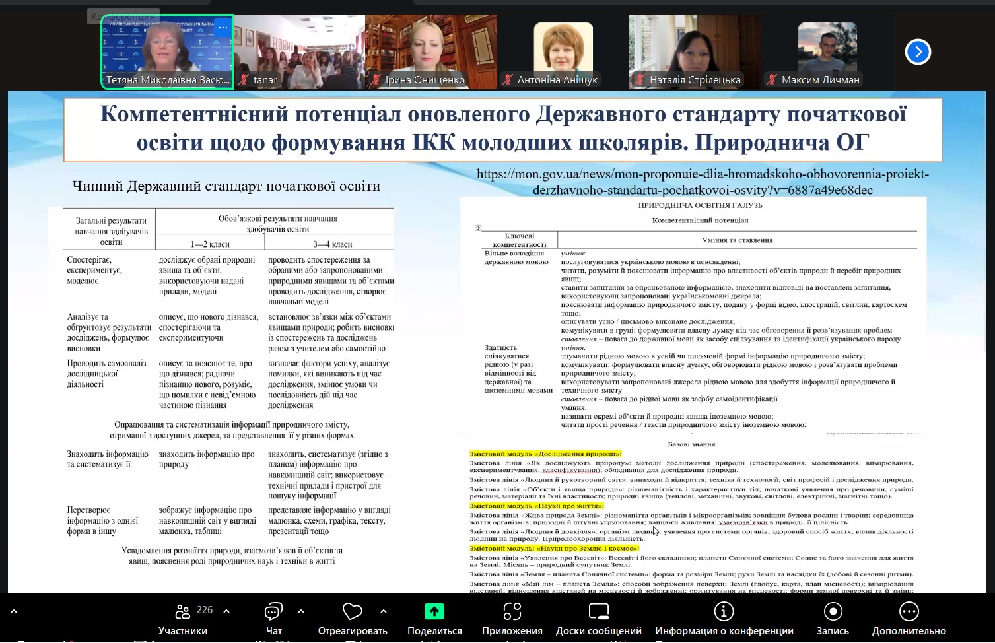Open the Приложения apps icon
The height and width of the screenshot is (643, 995).
tap(512, 612)
